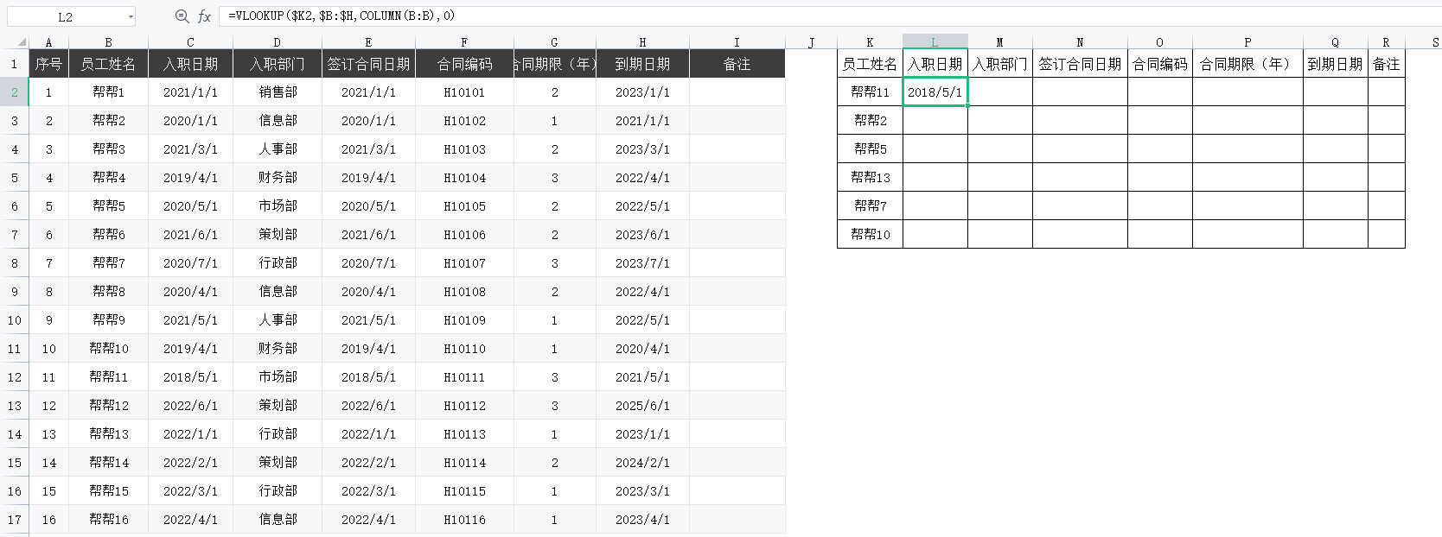The image size is (1442, 537).
Task: Click the select-all triangle at grid corner
Action: tap(21, 41)
